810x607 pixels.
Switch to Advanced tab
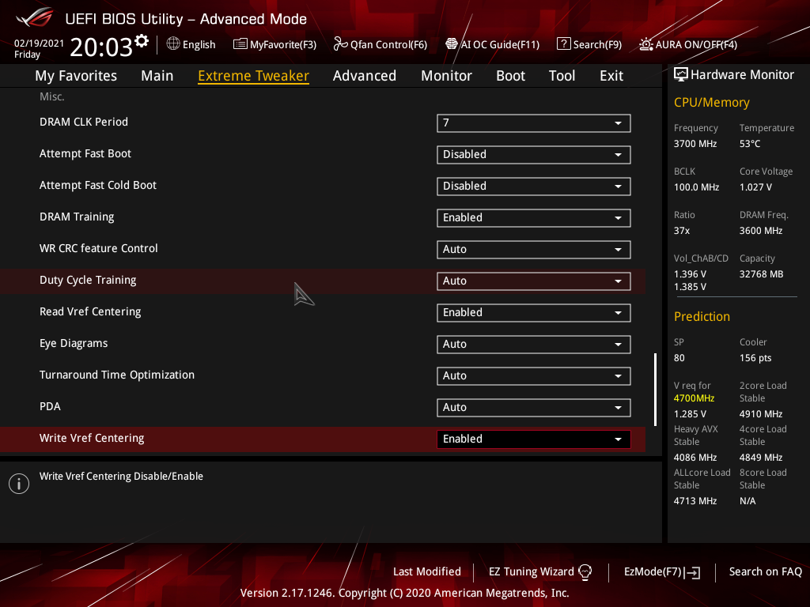[x=365, y=76]
